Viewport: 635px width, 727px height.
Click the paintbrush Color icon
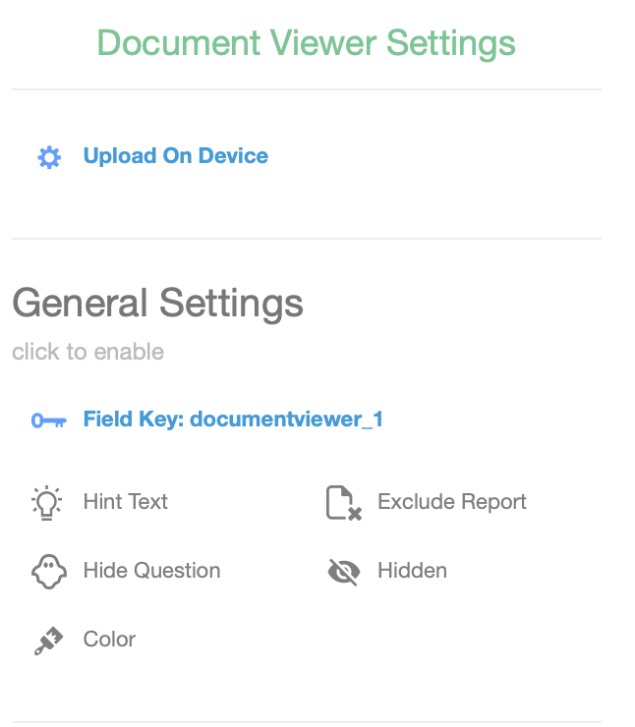coord(47,641)
